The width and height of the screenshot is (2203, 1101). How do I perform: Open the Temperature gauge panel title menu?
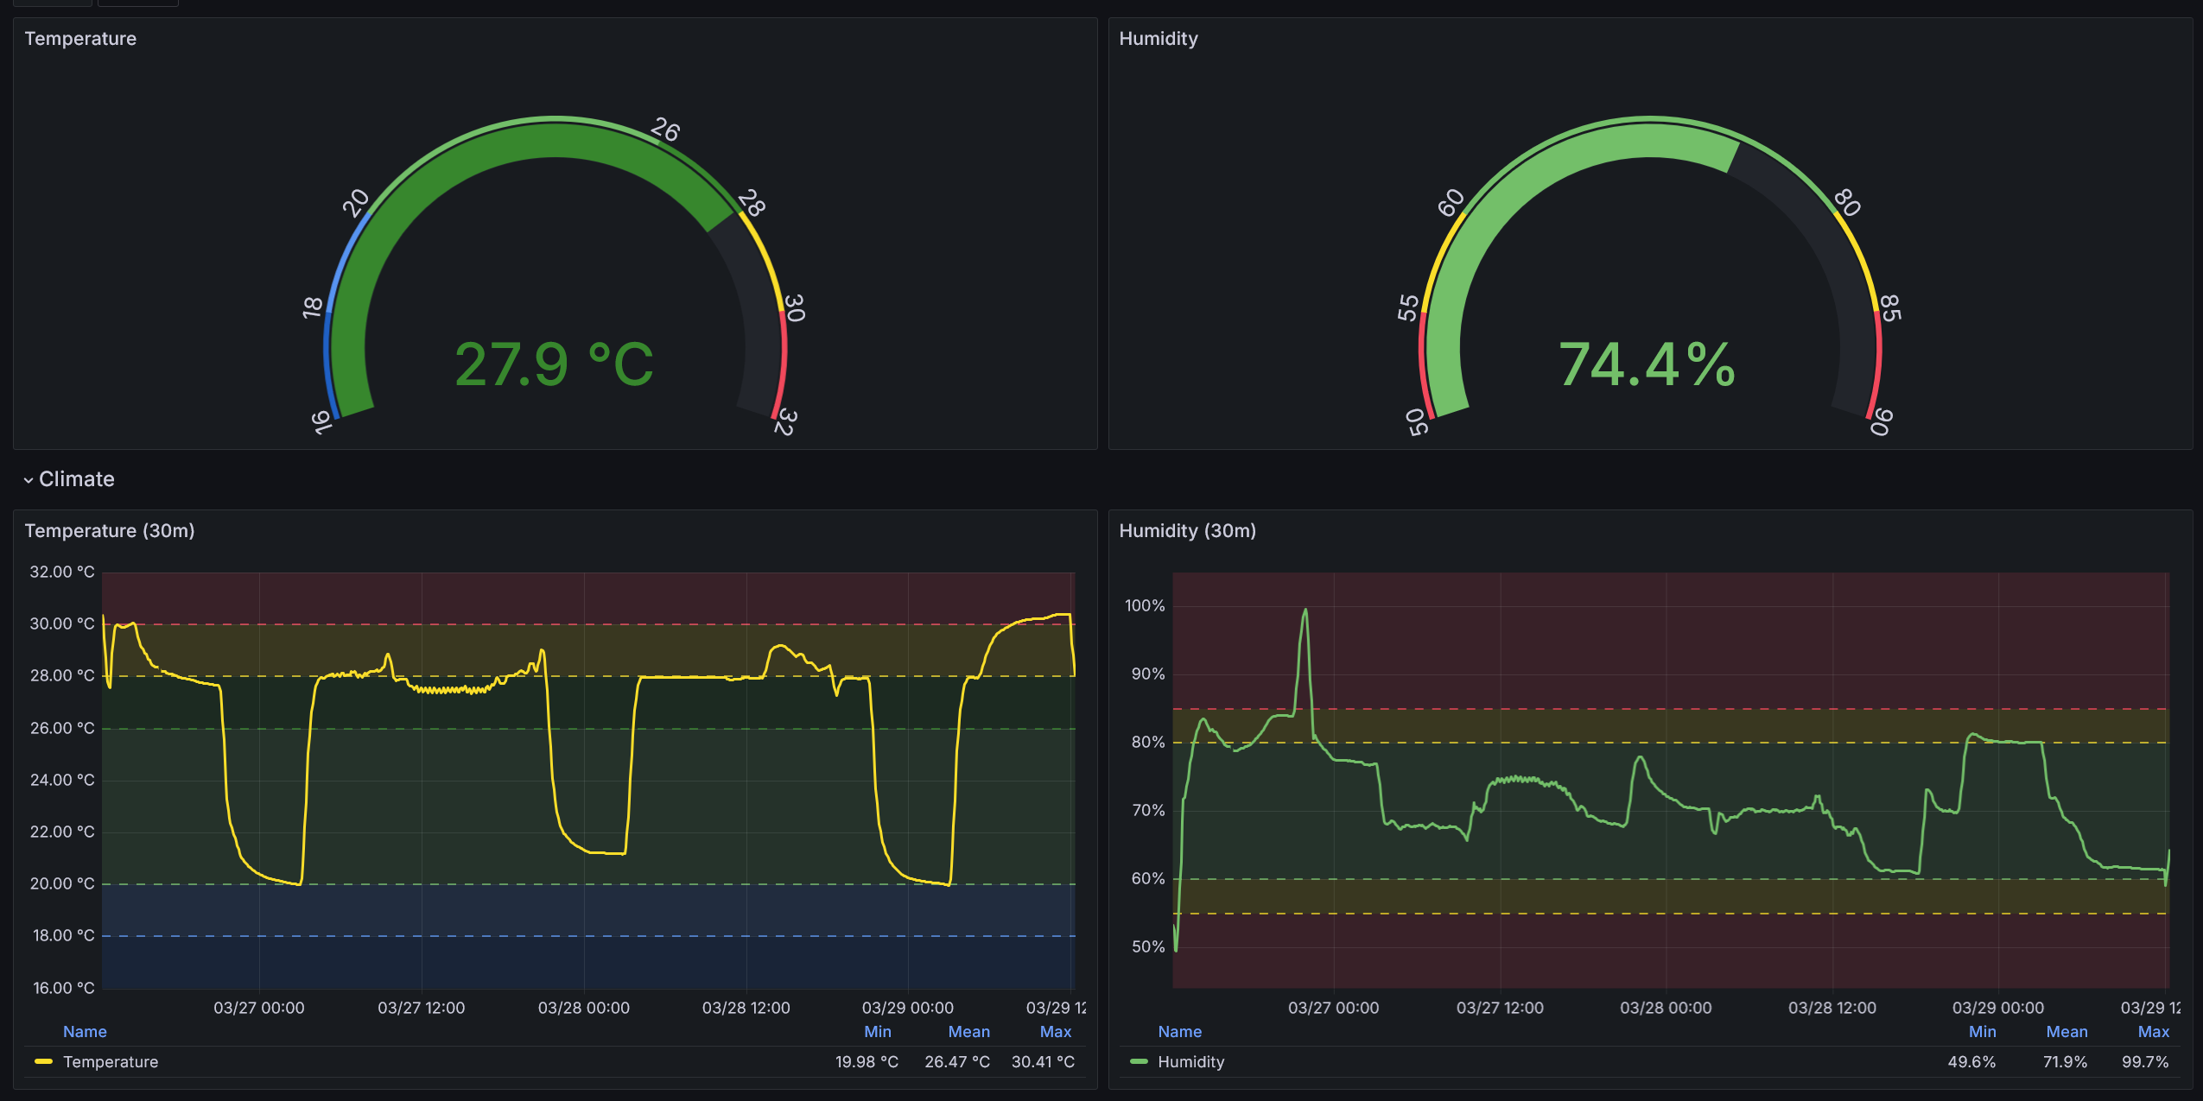[80, 39]
